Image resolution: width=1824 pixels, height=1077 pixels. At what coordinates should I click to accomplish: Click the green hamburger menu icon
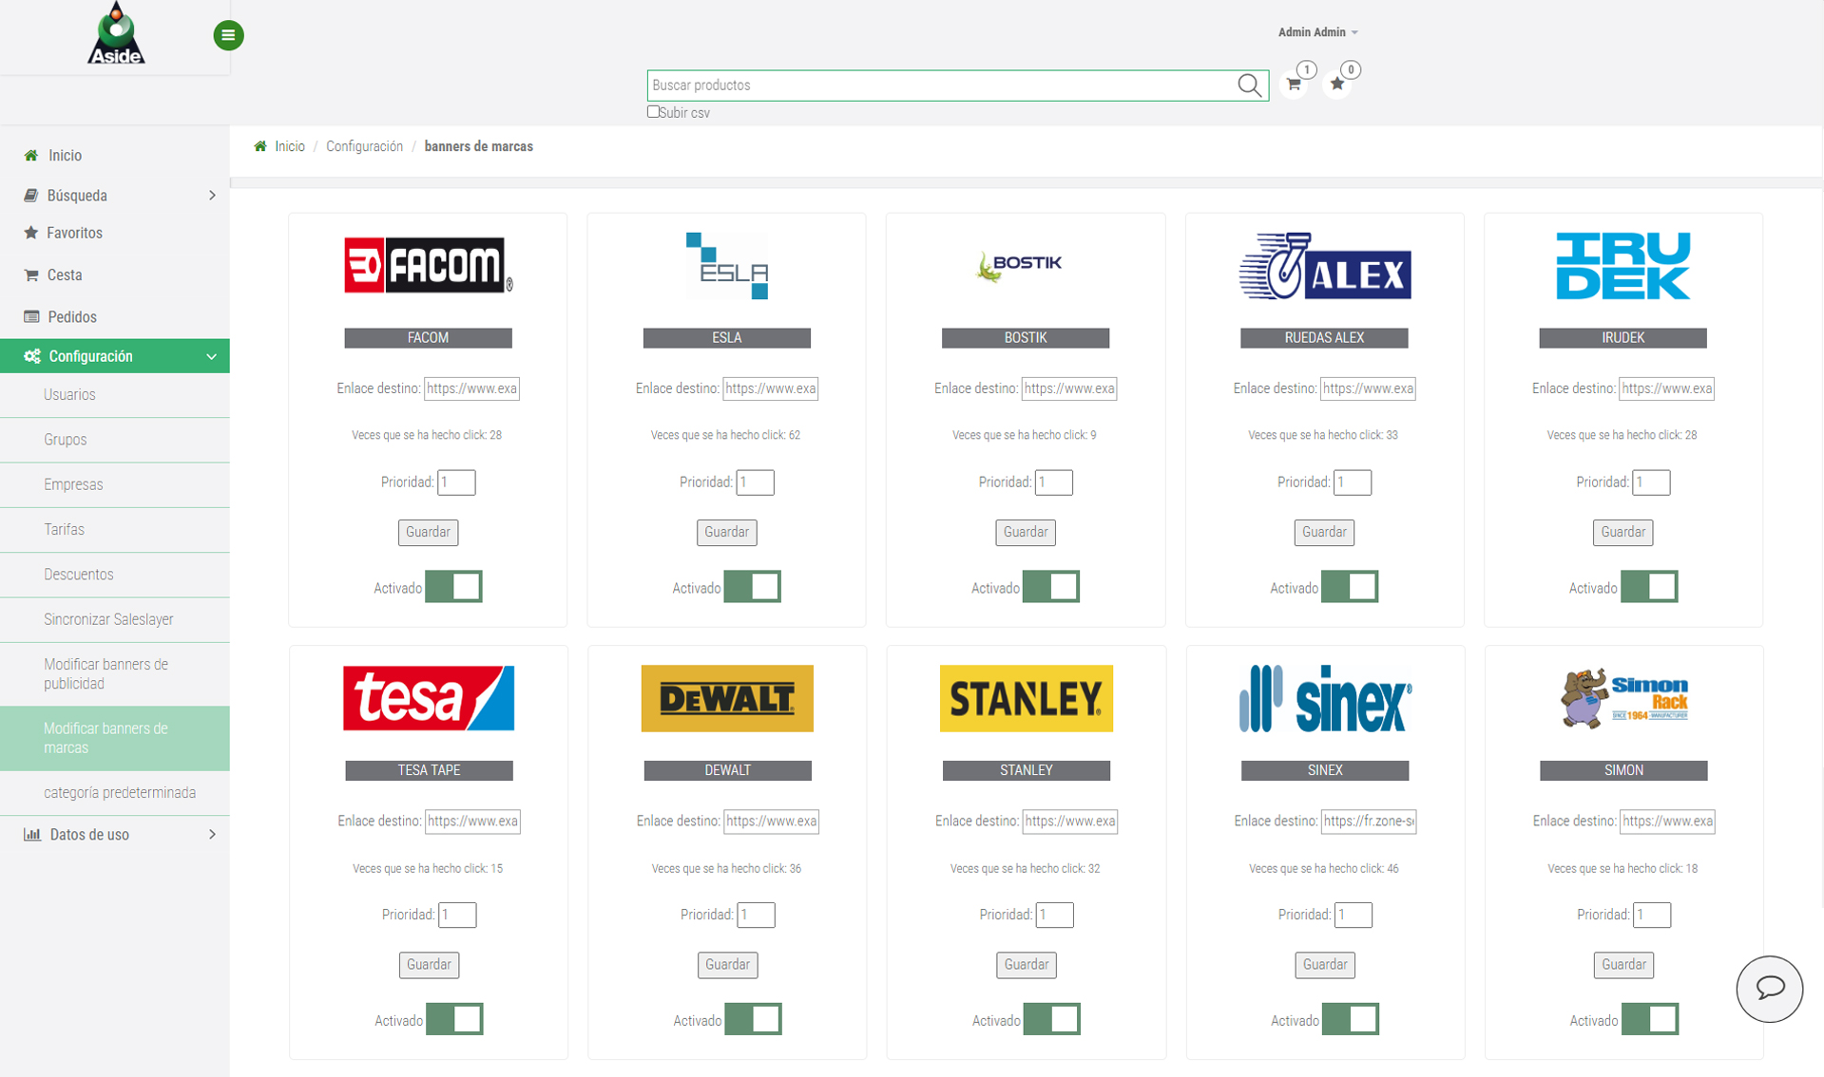click(228, 35)
